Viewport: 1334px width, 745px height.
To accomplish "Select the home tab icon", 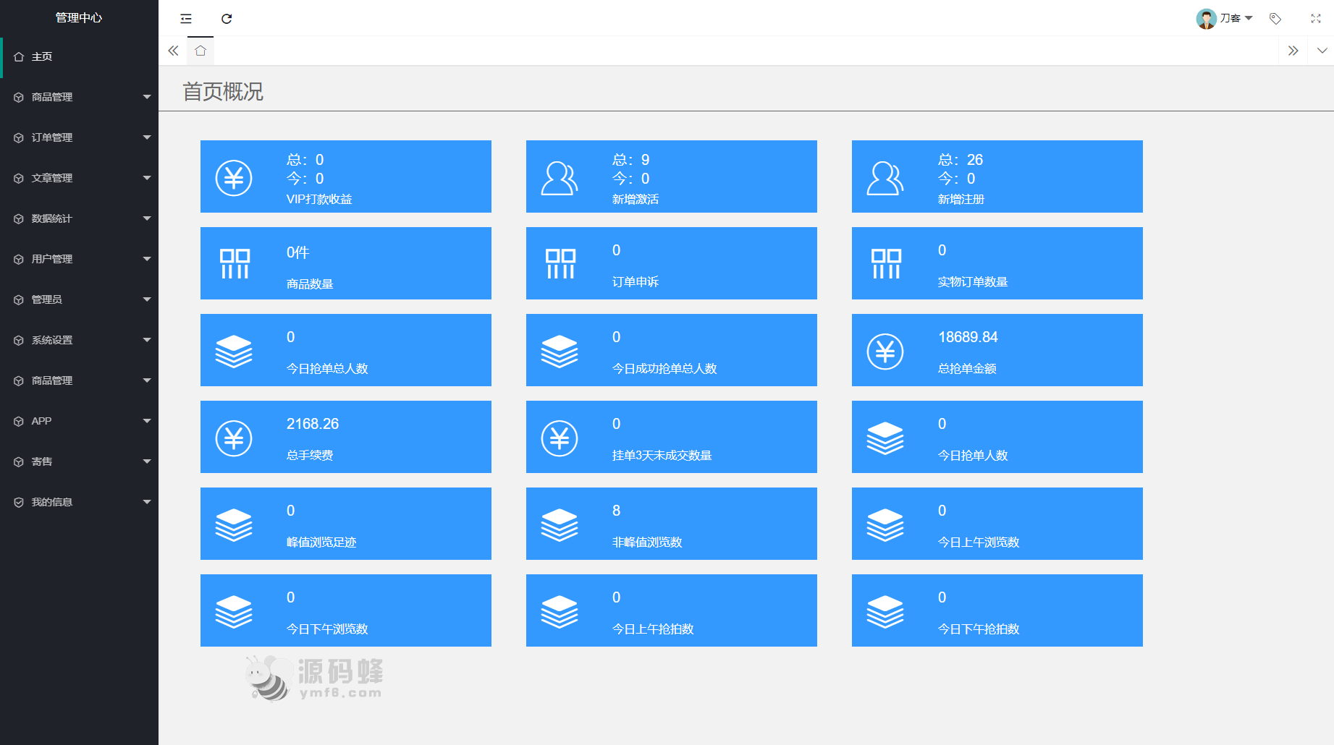I will pos(200,51).
